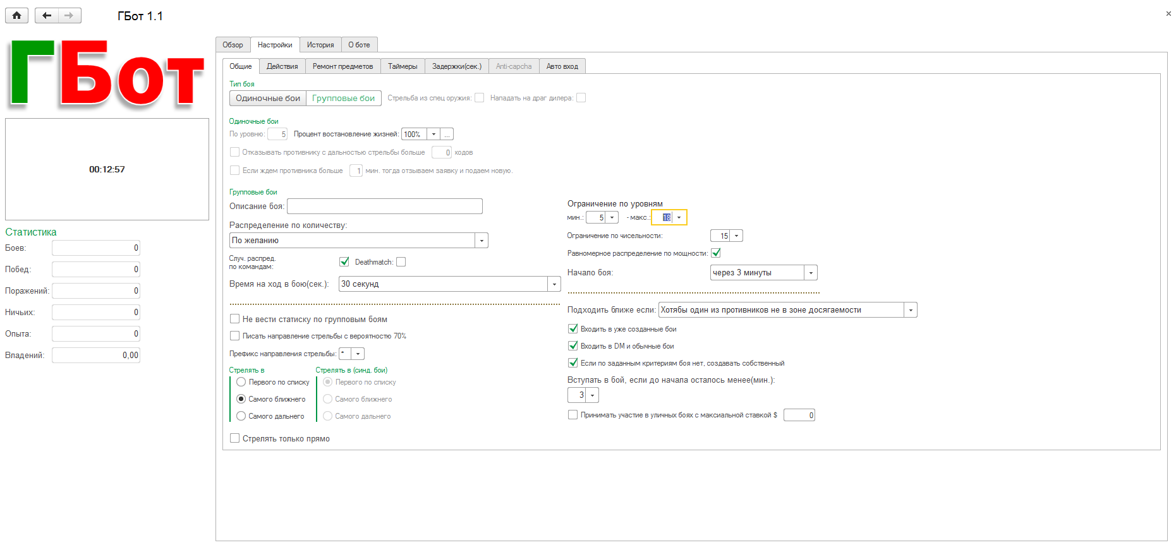Screen dimensions: 1176x545
Task: Uncheck Входить в уже созданные бои
Action: (x=573, y=328)
